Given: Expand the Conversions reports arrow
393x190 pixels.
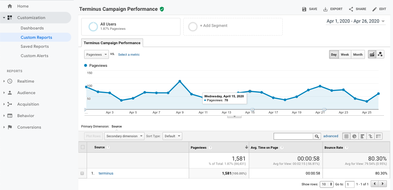Looking at the screenshot, I should 4,128.
